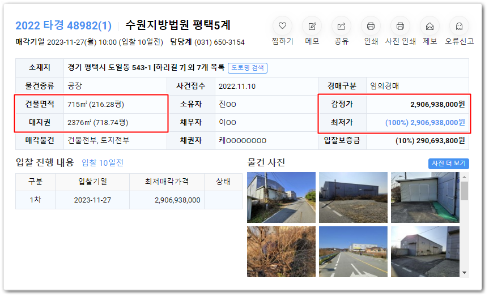Click the 매각물건 value 건물전부, 토지전부
This screenshot has height=297, width=489.
point(99,140)
